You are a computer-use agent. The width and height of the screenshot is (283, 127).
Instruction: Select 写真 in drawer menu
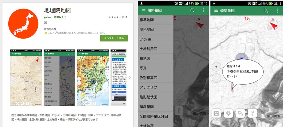click(x=156, y=68)
